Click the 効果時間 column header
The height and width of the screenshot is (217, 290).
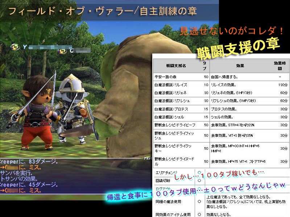pyautogui.click(x=280, y=66)
